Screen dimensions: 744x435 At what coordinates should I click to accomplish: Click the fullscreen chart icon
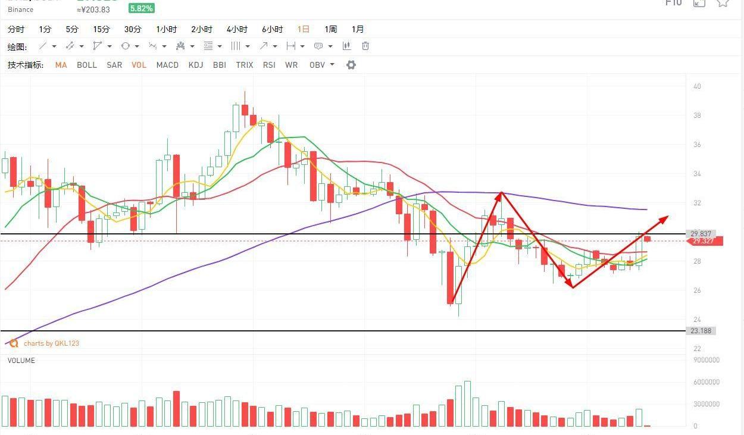(x=699, y=2)
